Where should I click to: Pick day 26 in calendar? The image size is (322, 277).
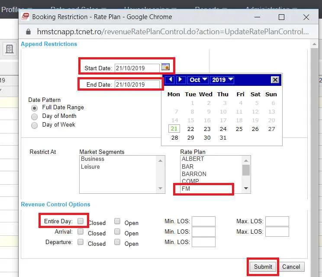(x=255, y=129)
